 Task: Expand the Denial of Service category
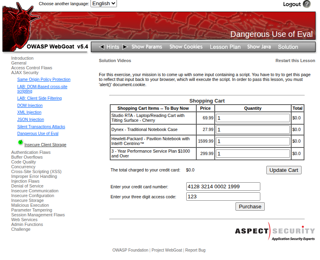coord(27,186)
